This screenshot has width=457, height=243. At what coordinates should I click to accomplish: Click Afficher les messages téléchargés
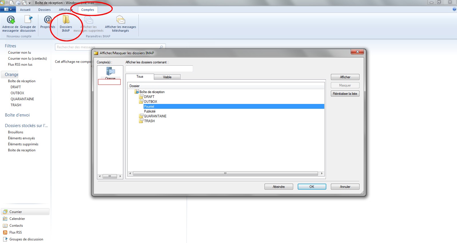coord(120,24)
